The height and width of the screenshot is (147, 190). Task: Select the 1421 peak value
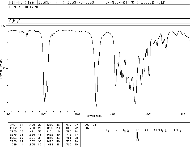[32, 132]
